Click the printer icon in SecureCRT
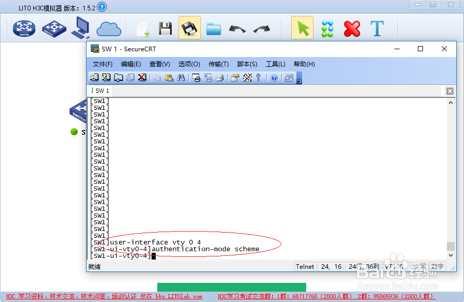This screenshot has height=302, width=464. click(220, 78)
